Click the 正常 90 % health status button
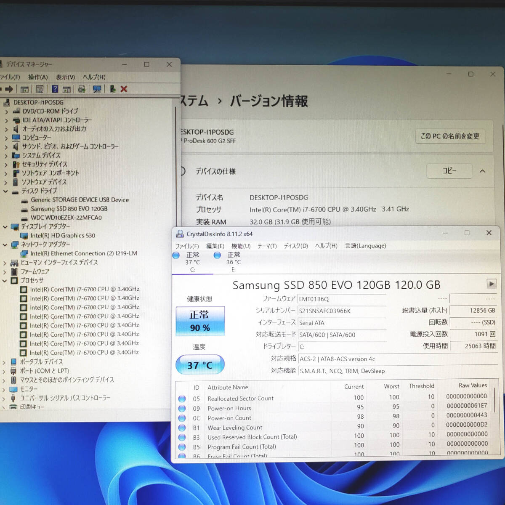 point(200,321)
